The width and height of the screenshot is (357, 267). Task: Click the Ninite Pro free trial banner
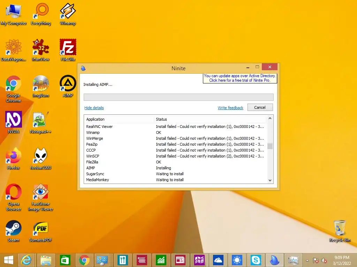[x=240, y=78]
